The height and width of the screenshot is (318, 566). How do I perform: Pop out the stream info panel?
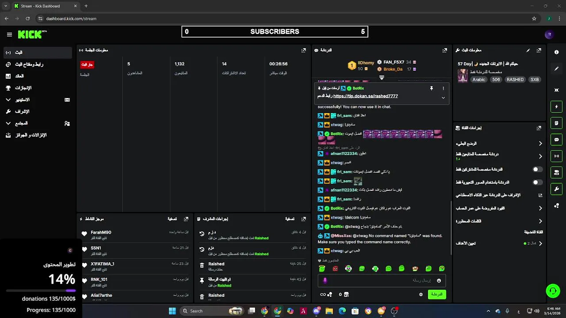click(x=539, y=50)
